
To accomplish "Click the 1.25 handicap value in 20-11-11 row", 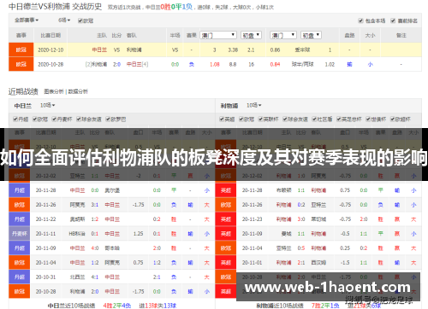I will pyautogui.click(x=138, y=234).
